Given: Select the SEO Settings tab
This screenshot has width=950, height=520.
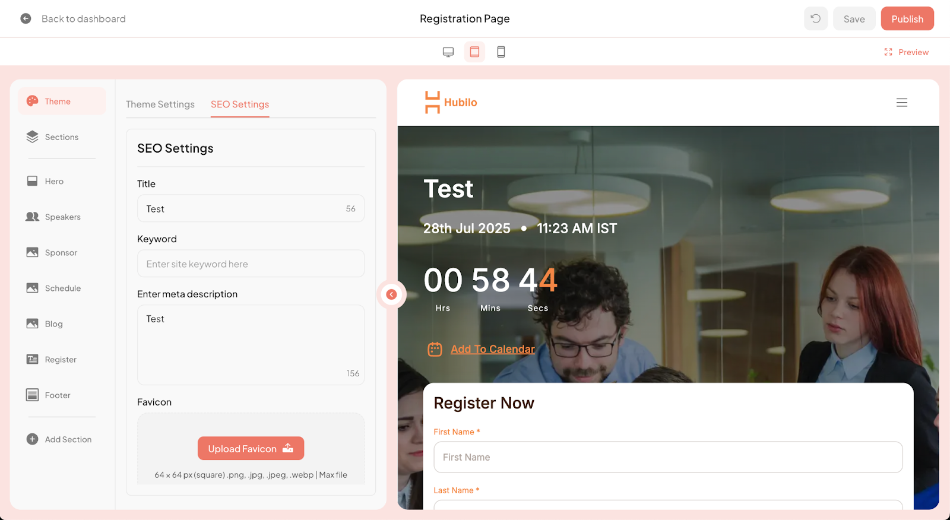Looking at the screenshot, I should point(240,104).
